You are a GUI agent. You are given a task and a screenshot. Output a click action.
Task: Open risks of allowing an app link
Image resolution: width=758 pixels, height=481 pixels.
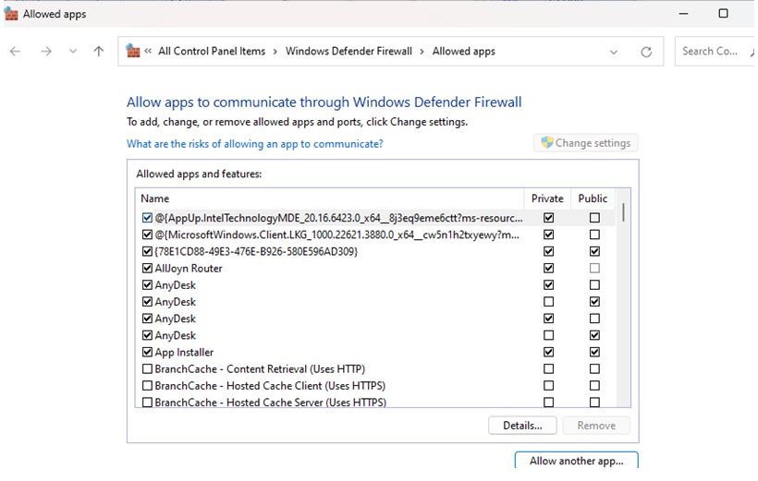click(x=255, y=144)
